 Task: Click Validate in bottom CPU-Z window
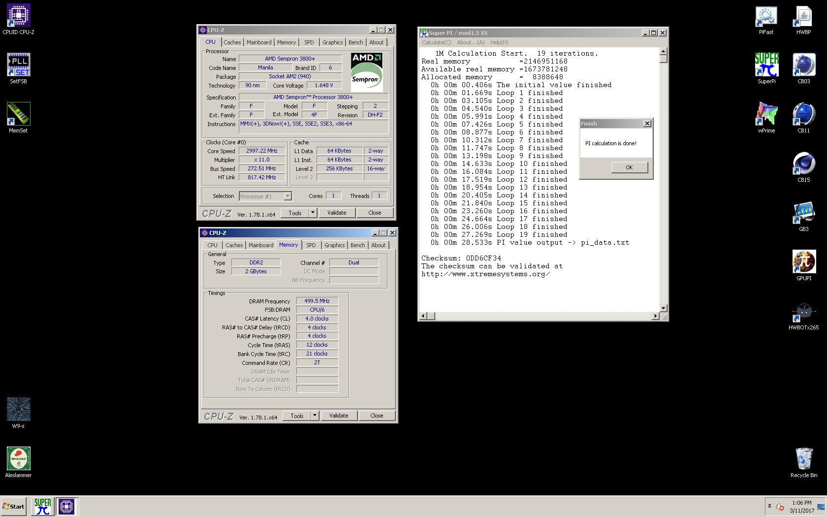pos(339,416)
